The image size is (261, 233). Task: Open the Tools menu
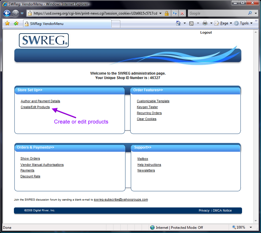pyautogui.click(x=243, y=23)
